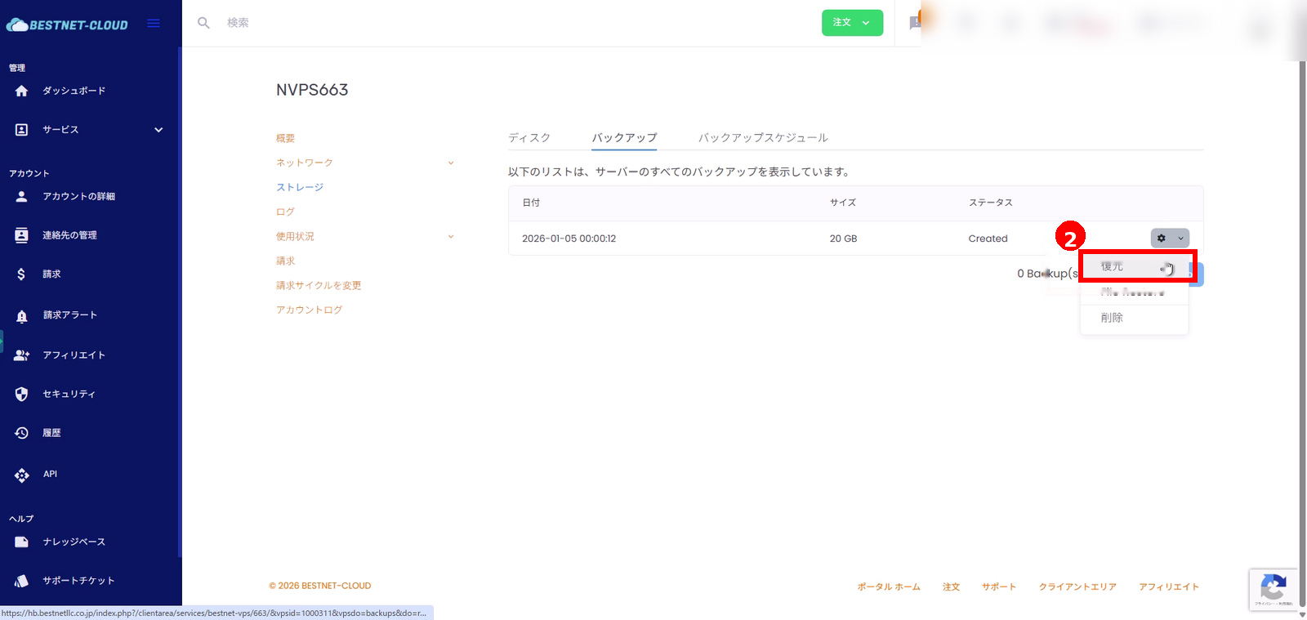
Task: Open billing via dollar sign icon
Action: pyautogui.click(x=21, y=274)
